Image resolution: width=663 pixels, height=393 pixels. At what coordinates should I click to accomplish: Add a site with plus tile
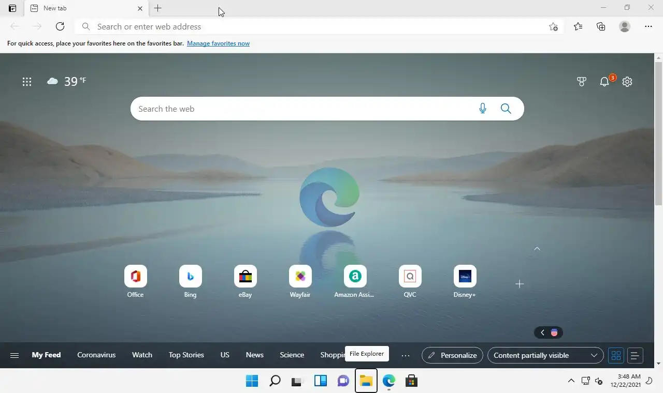point(520,284)
